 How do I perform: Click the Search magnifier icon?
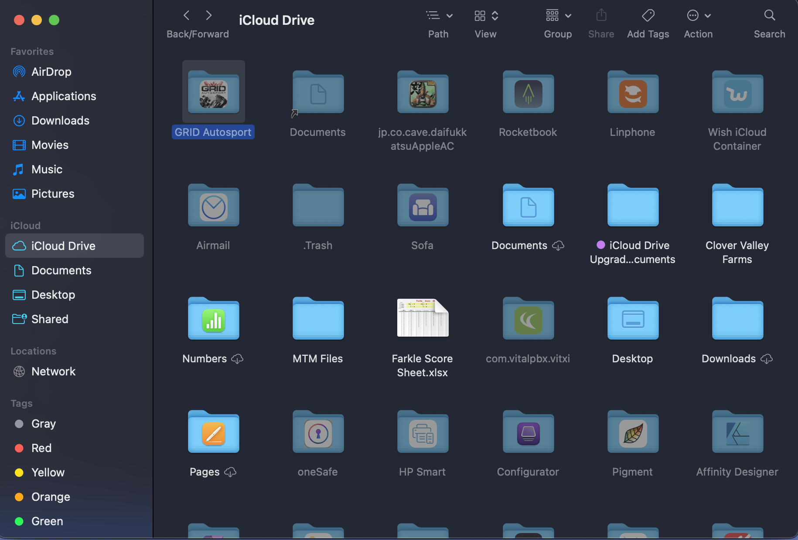(x=770, y=16)
